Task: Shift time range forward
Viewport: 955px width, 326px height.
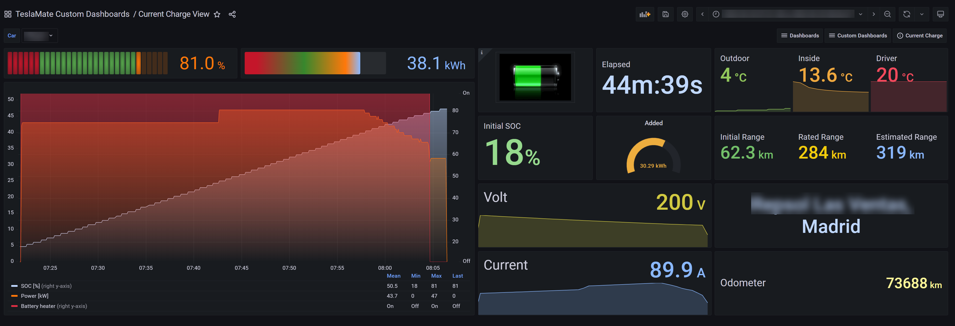Action: 873,14
